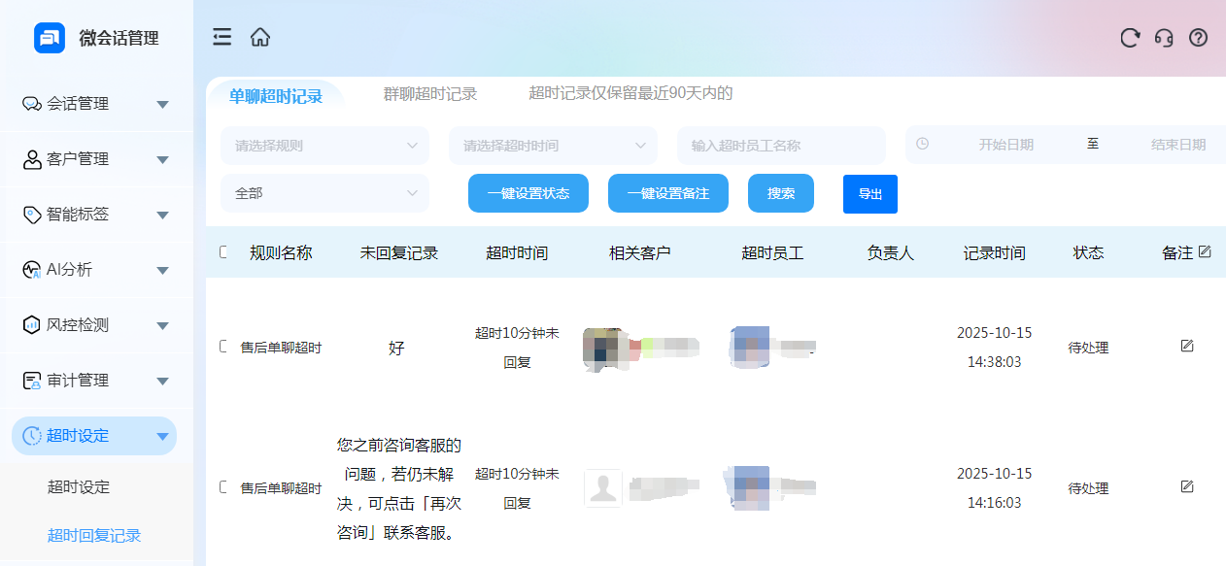Expand the 会话管理 sidebar menu
Viewport: 1226px width, 566px height.
(x=94, y=104)
